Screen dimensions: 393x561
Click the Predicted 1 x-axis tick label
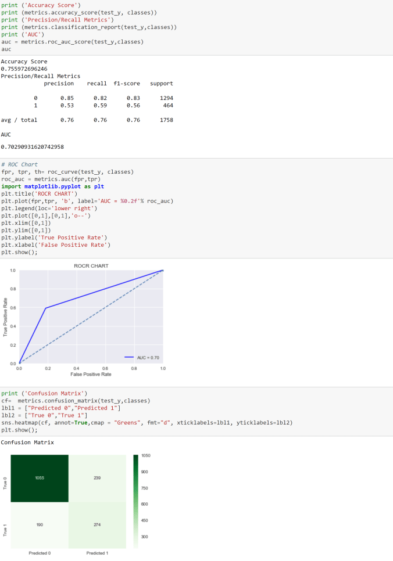tap(97, 553)
